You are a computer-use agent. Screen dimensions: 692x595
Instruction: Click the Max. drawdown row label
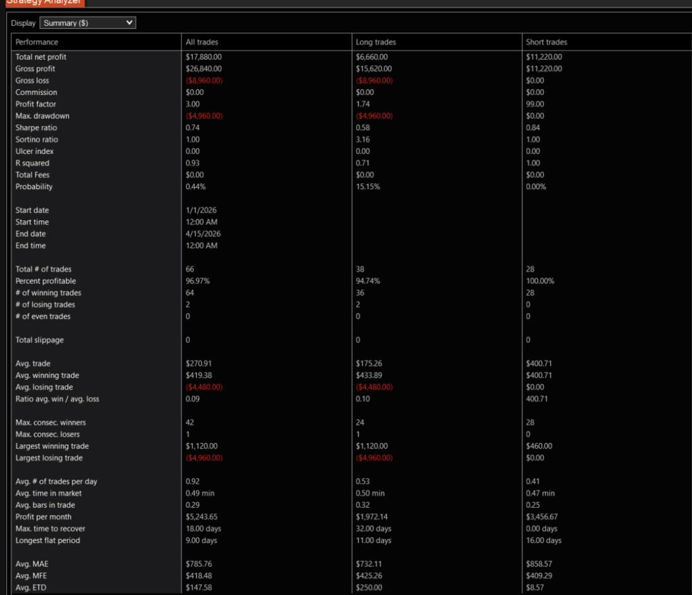point(42,116)
